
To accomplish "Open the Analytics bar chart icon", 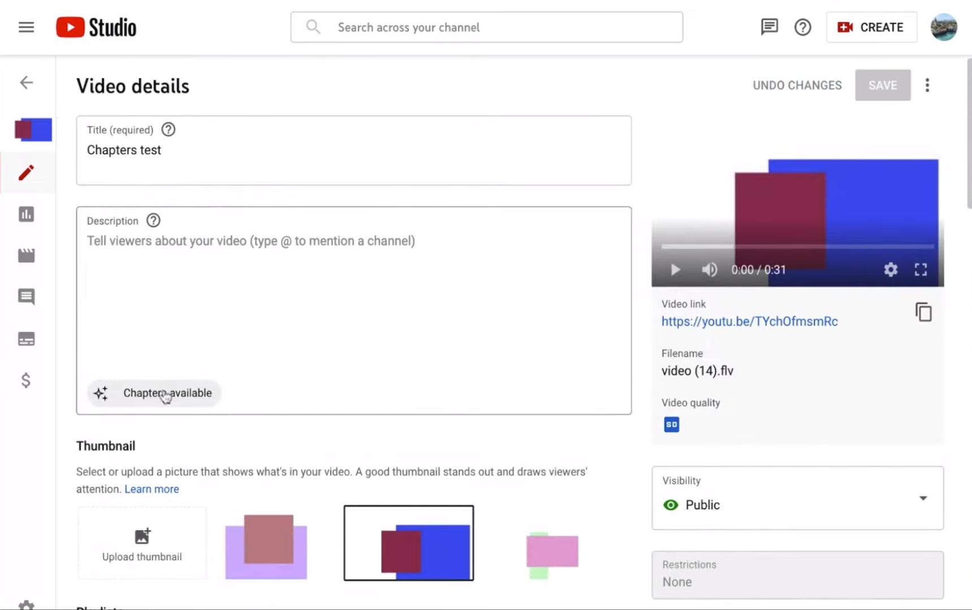I will coord(27,214).
